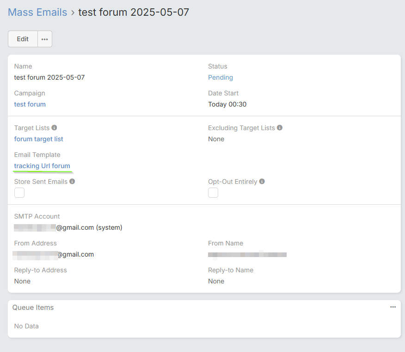Expand the Queue Items panel options menu
Screen dimensions: 405x352
[393, 307]
